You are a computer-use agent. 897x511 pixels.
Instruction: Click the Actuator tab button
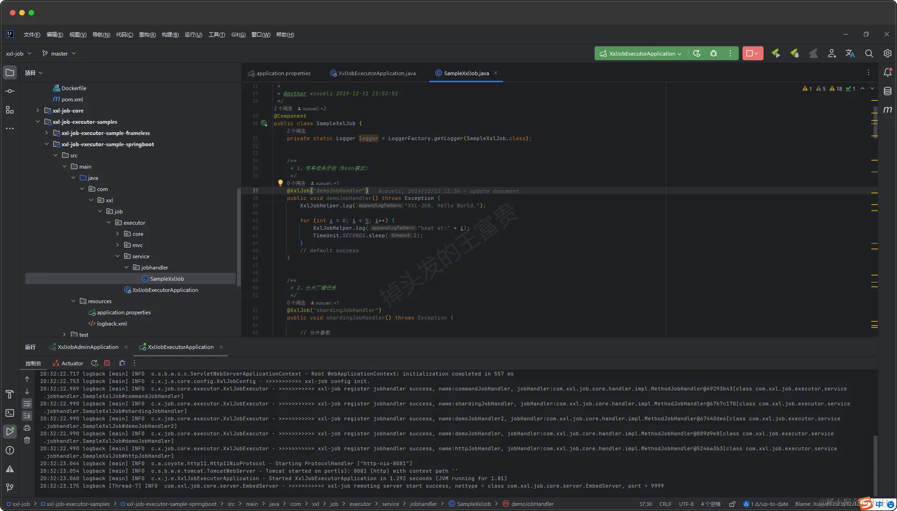[x=68, y=363]
